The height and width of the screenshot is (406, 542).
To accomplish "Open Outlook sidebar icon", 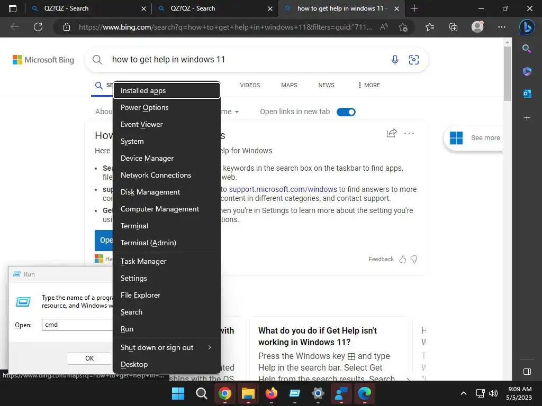I will (527, 94).
